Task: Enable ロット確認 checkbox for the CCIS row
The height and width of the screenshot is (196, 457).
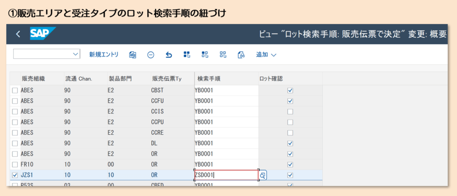Action: tap(290, 111)
